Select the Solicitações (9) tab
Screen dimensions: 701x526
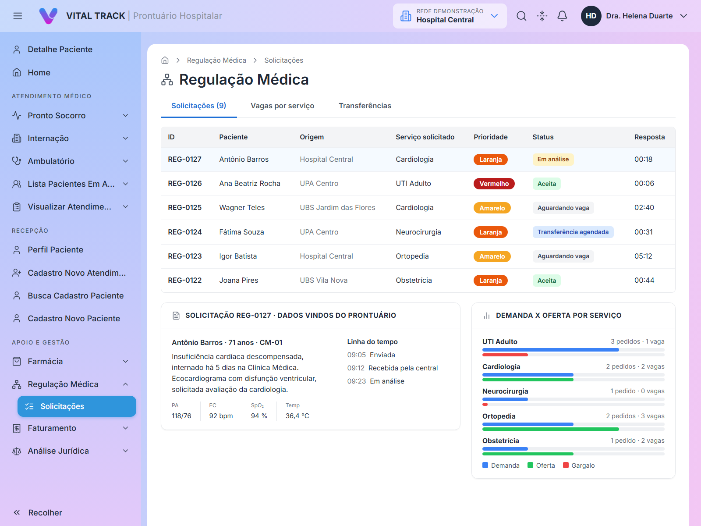point(199,106)
